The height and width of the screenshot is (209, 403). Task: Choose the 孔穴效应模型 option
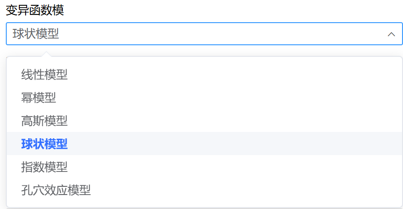(56, 190)
